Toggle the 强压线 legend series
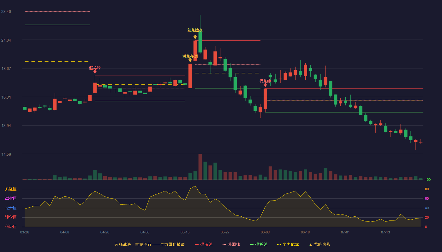442x252 pixels. [204, 244]
